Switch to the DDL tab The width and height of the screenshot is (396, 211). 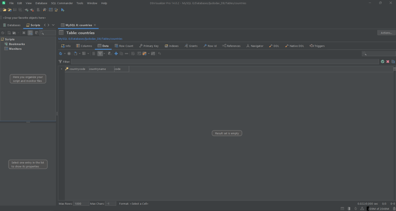274,46
